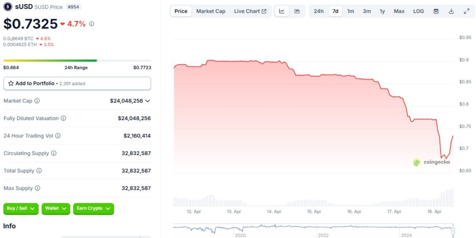Open the Live Chart link
The width and height of the screenshot is (476, 238).
250,11
